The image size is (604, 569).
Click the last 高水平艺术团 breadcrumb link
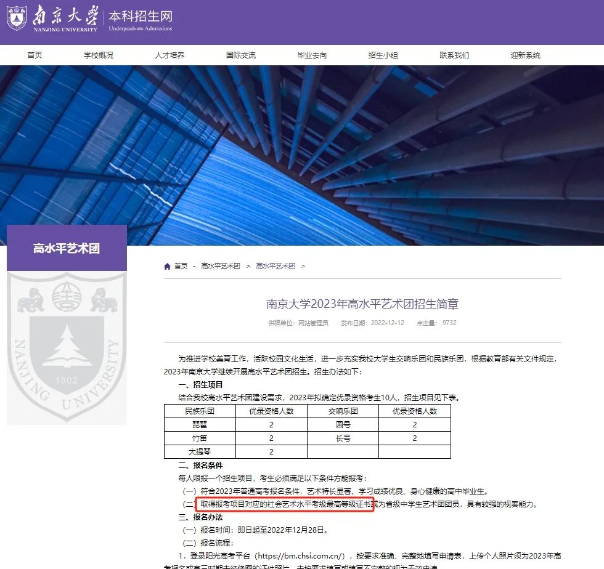point(275,266)
